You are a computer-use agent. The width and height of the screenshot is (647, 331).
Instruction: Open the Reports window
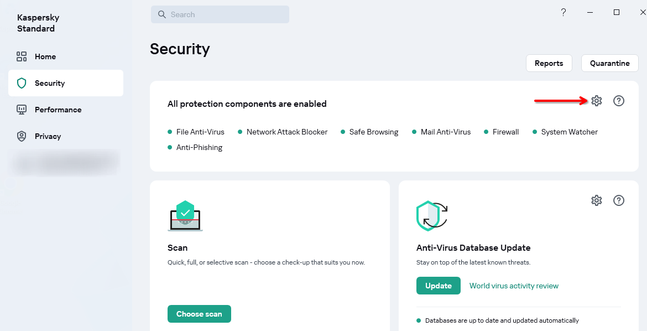pyautogui.click(x=549, y=63)
